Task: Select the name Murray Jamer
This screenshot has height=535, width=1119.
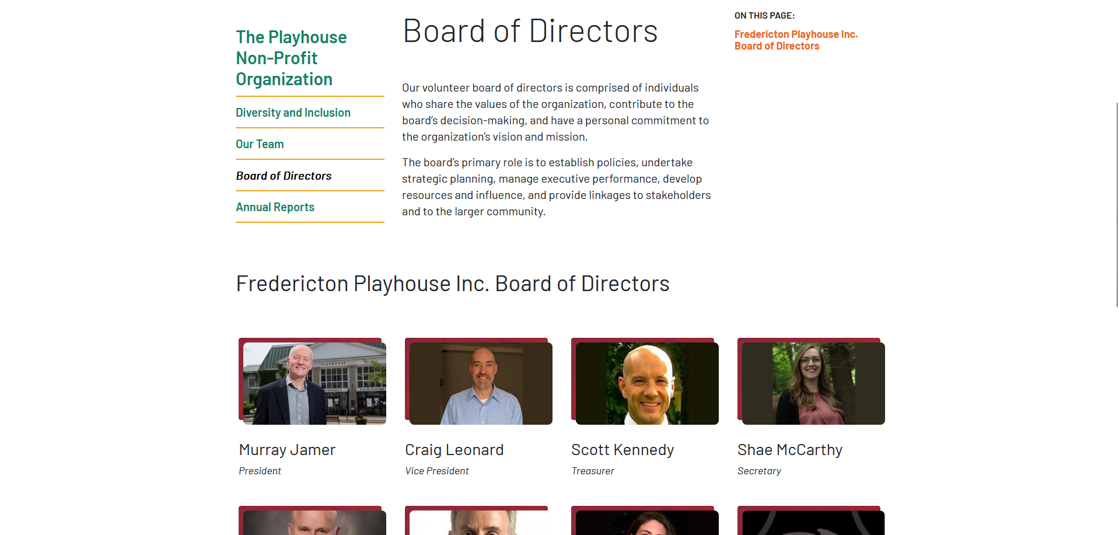Action: (x=287, y=450)
